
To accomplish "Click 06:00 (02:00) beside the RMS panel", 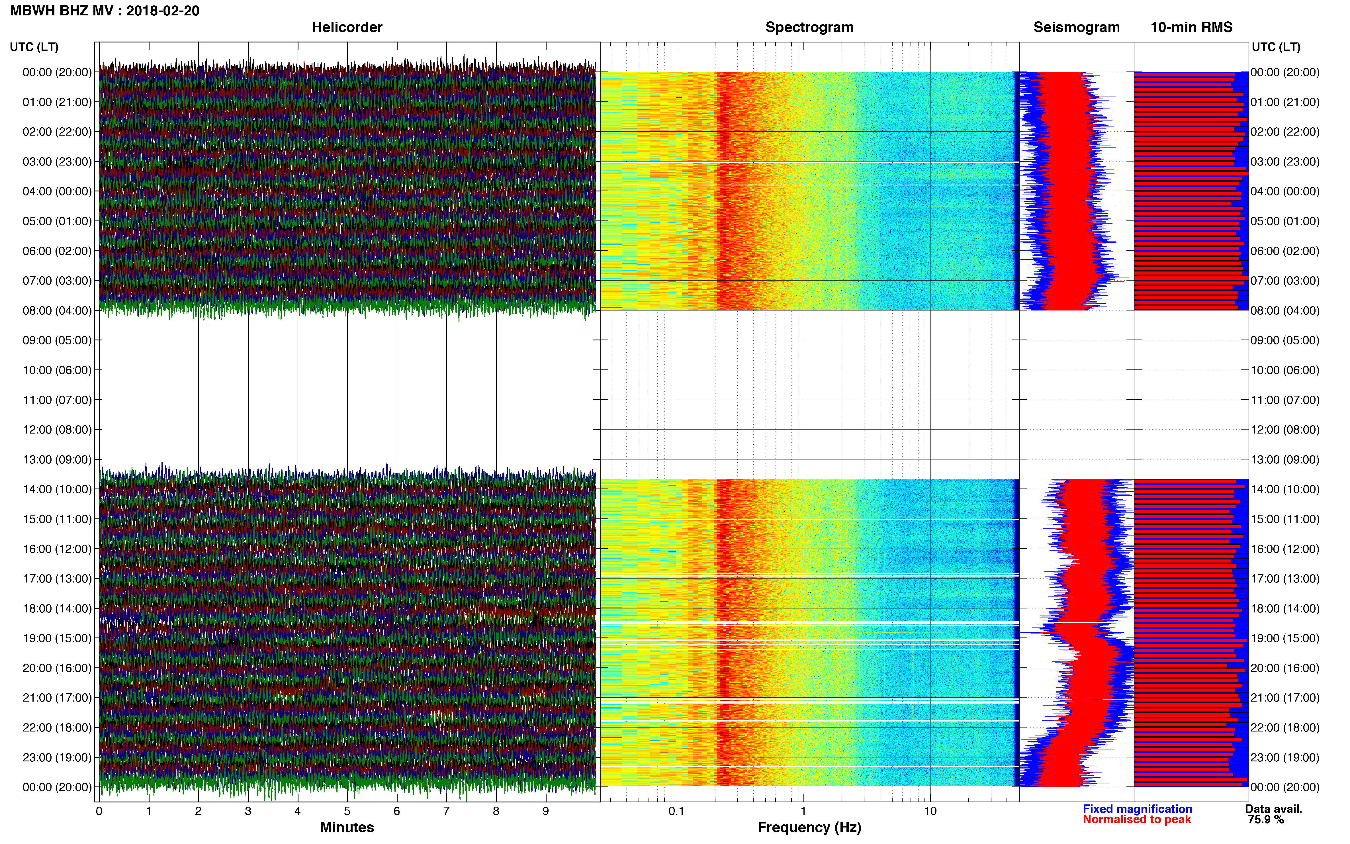I will (1285, 251).
